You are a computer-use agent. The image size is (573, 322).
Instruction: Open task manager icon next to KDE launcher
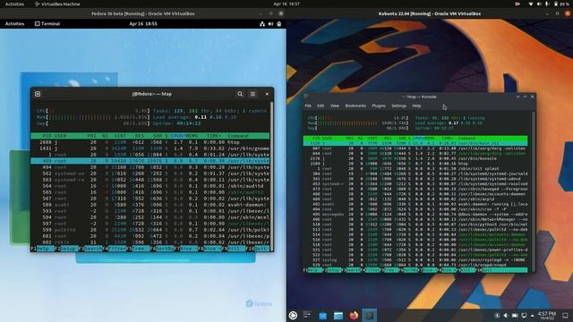coord(307,315)
